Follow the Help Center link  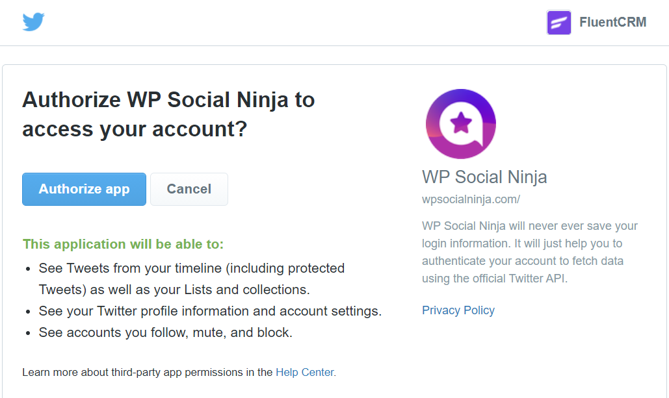[x=304, y=373]
